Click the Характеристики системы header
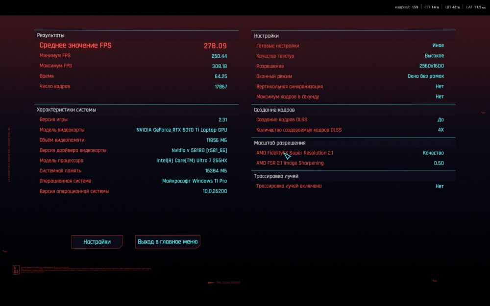Viewport: 490px width, 306px height. click(67, 110)
